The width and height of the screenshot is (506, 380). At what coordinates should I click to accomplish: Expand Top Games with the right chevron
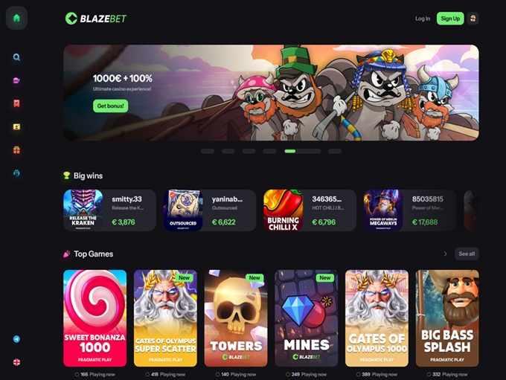(x=445, y=254)
